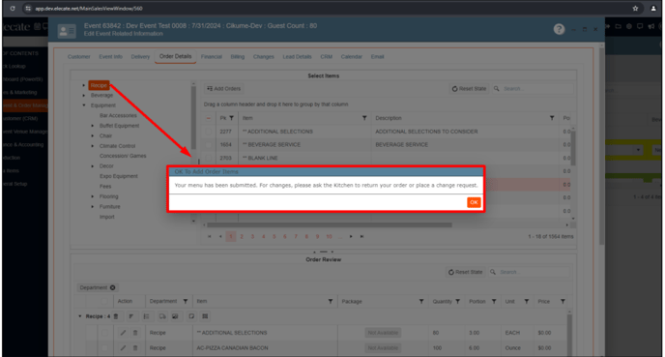Viewport: 665px width, 357px height.
Task: Open the help question mark icon
Action: [x=559, y=29]
